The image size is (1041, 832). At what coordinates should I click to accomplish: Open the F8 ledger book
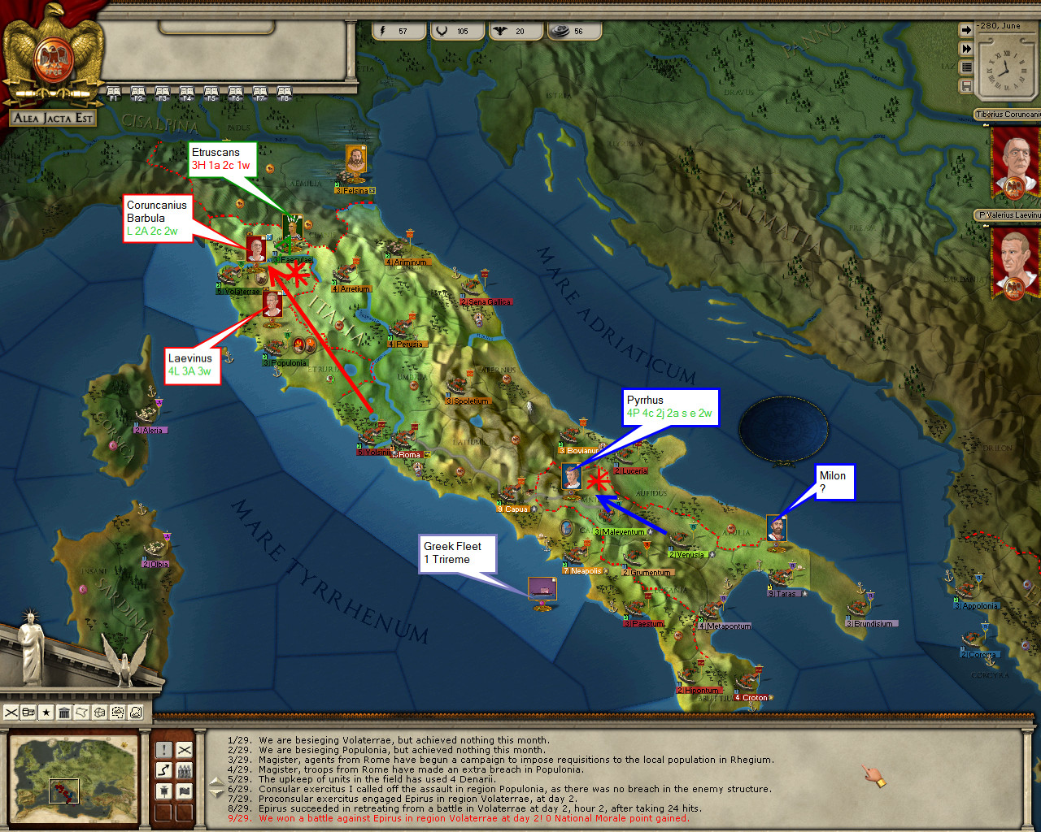click(284, 93)
